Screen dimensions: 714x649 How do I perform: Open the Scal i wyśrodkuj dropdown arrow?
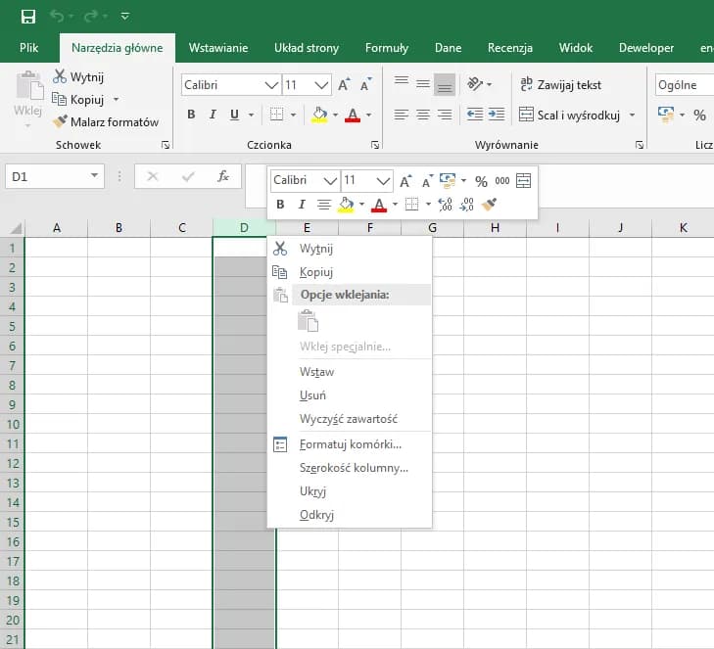tap(632, 116)
